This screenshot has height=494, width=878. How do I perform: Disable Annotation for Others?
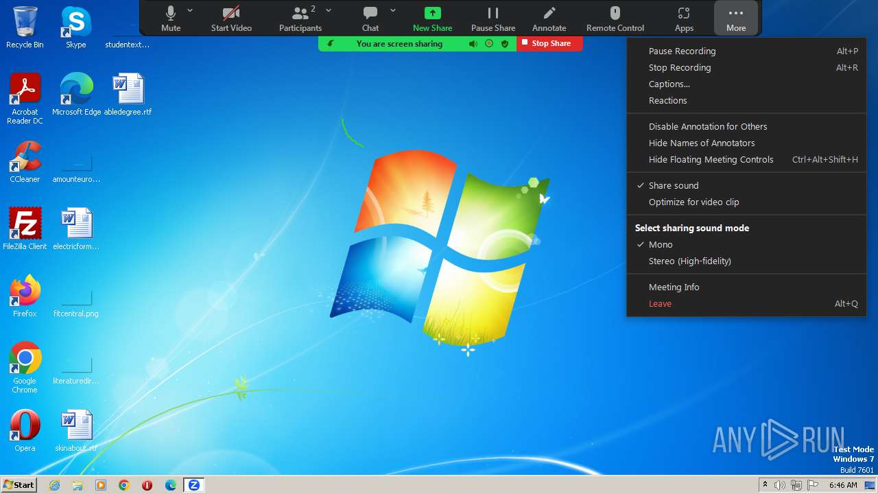pos(746,126)
